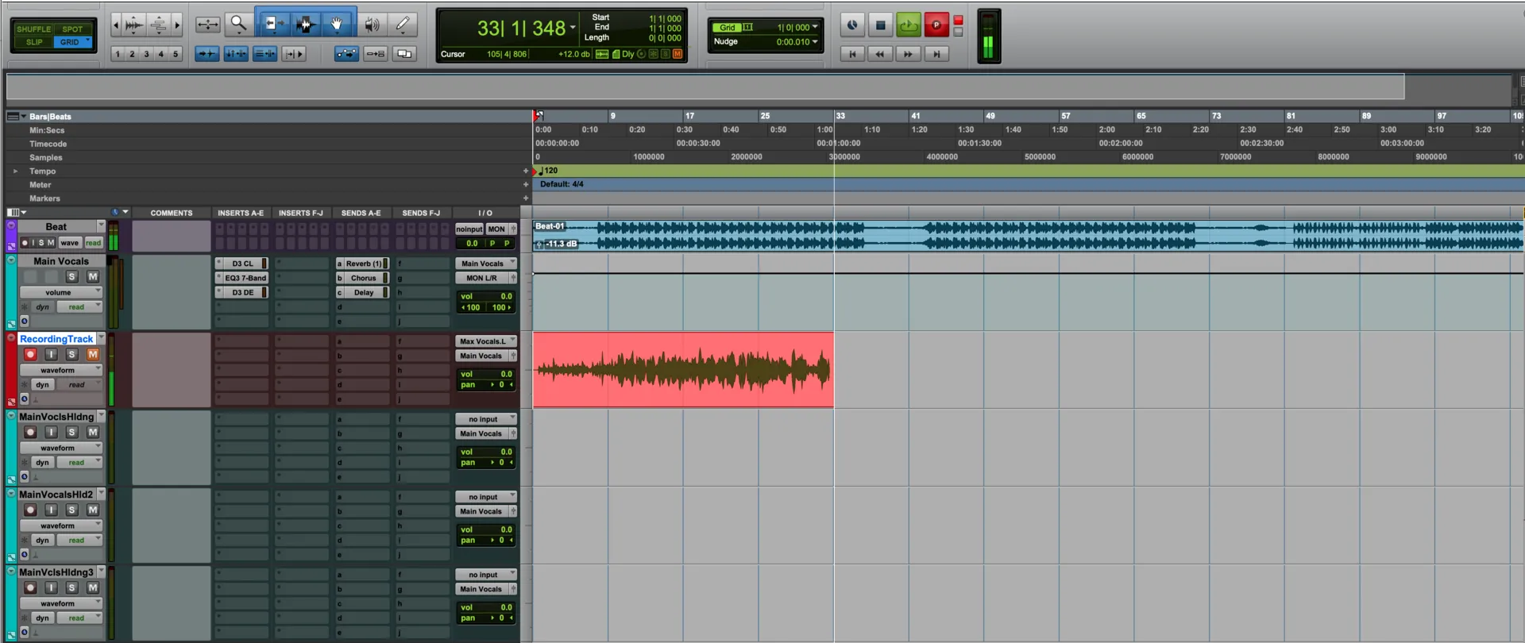This screenshot has height=643, width=1525.
Task: Select the Scrubber speaker tool
Action: point(372,25)
